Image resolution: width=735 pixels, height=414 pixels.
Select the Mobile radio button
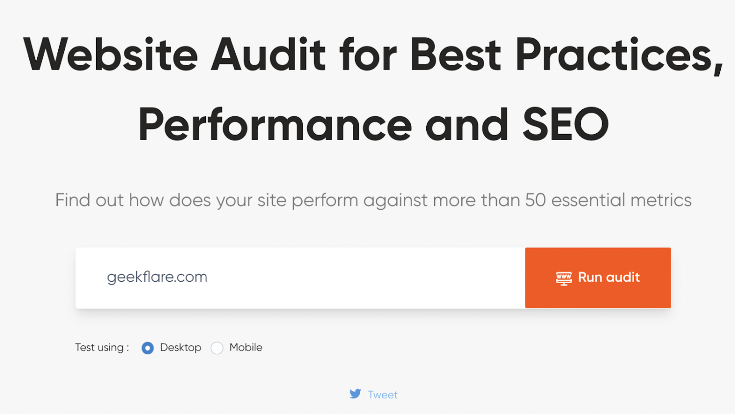(x=217, y=348)
